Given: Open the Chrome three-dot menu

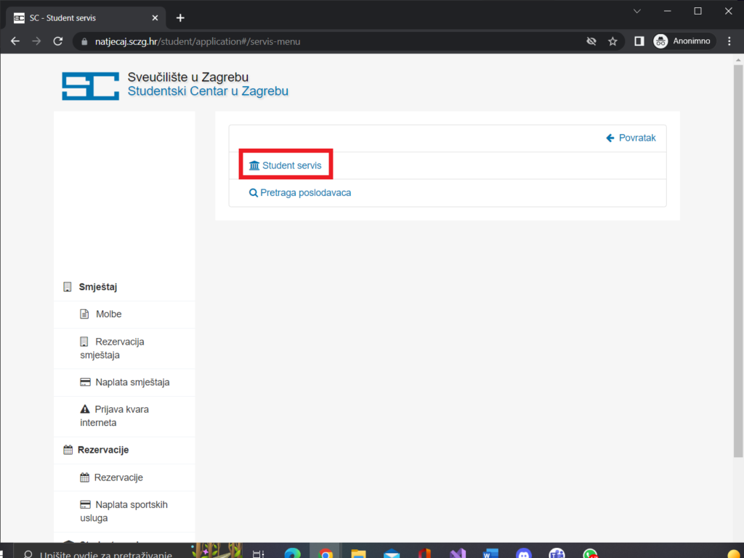Looking at the screenshot, I should pos(729,41).
